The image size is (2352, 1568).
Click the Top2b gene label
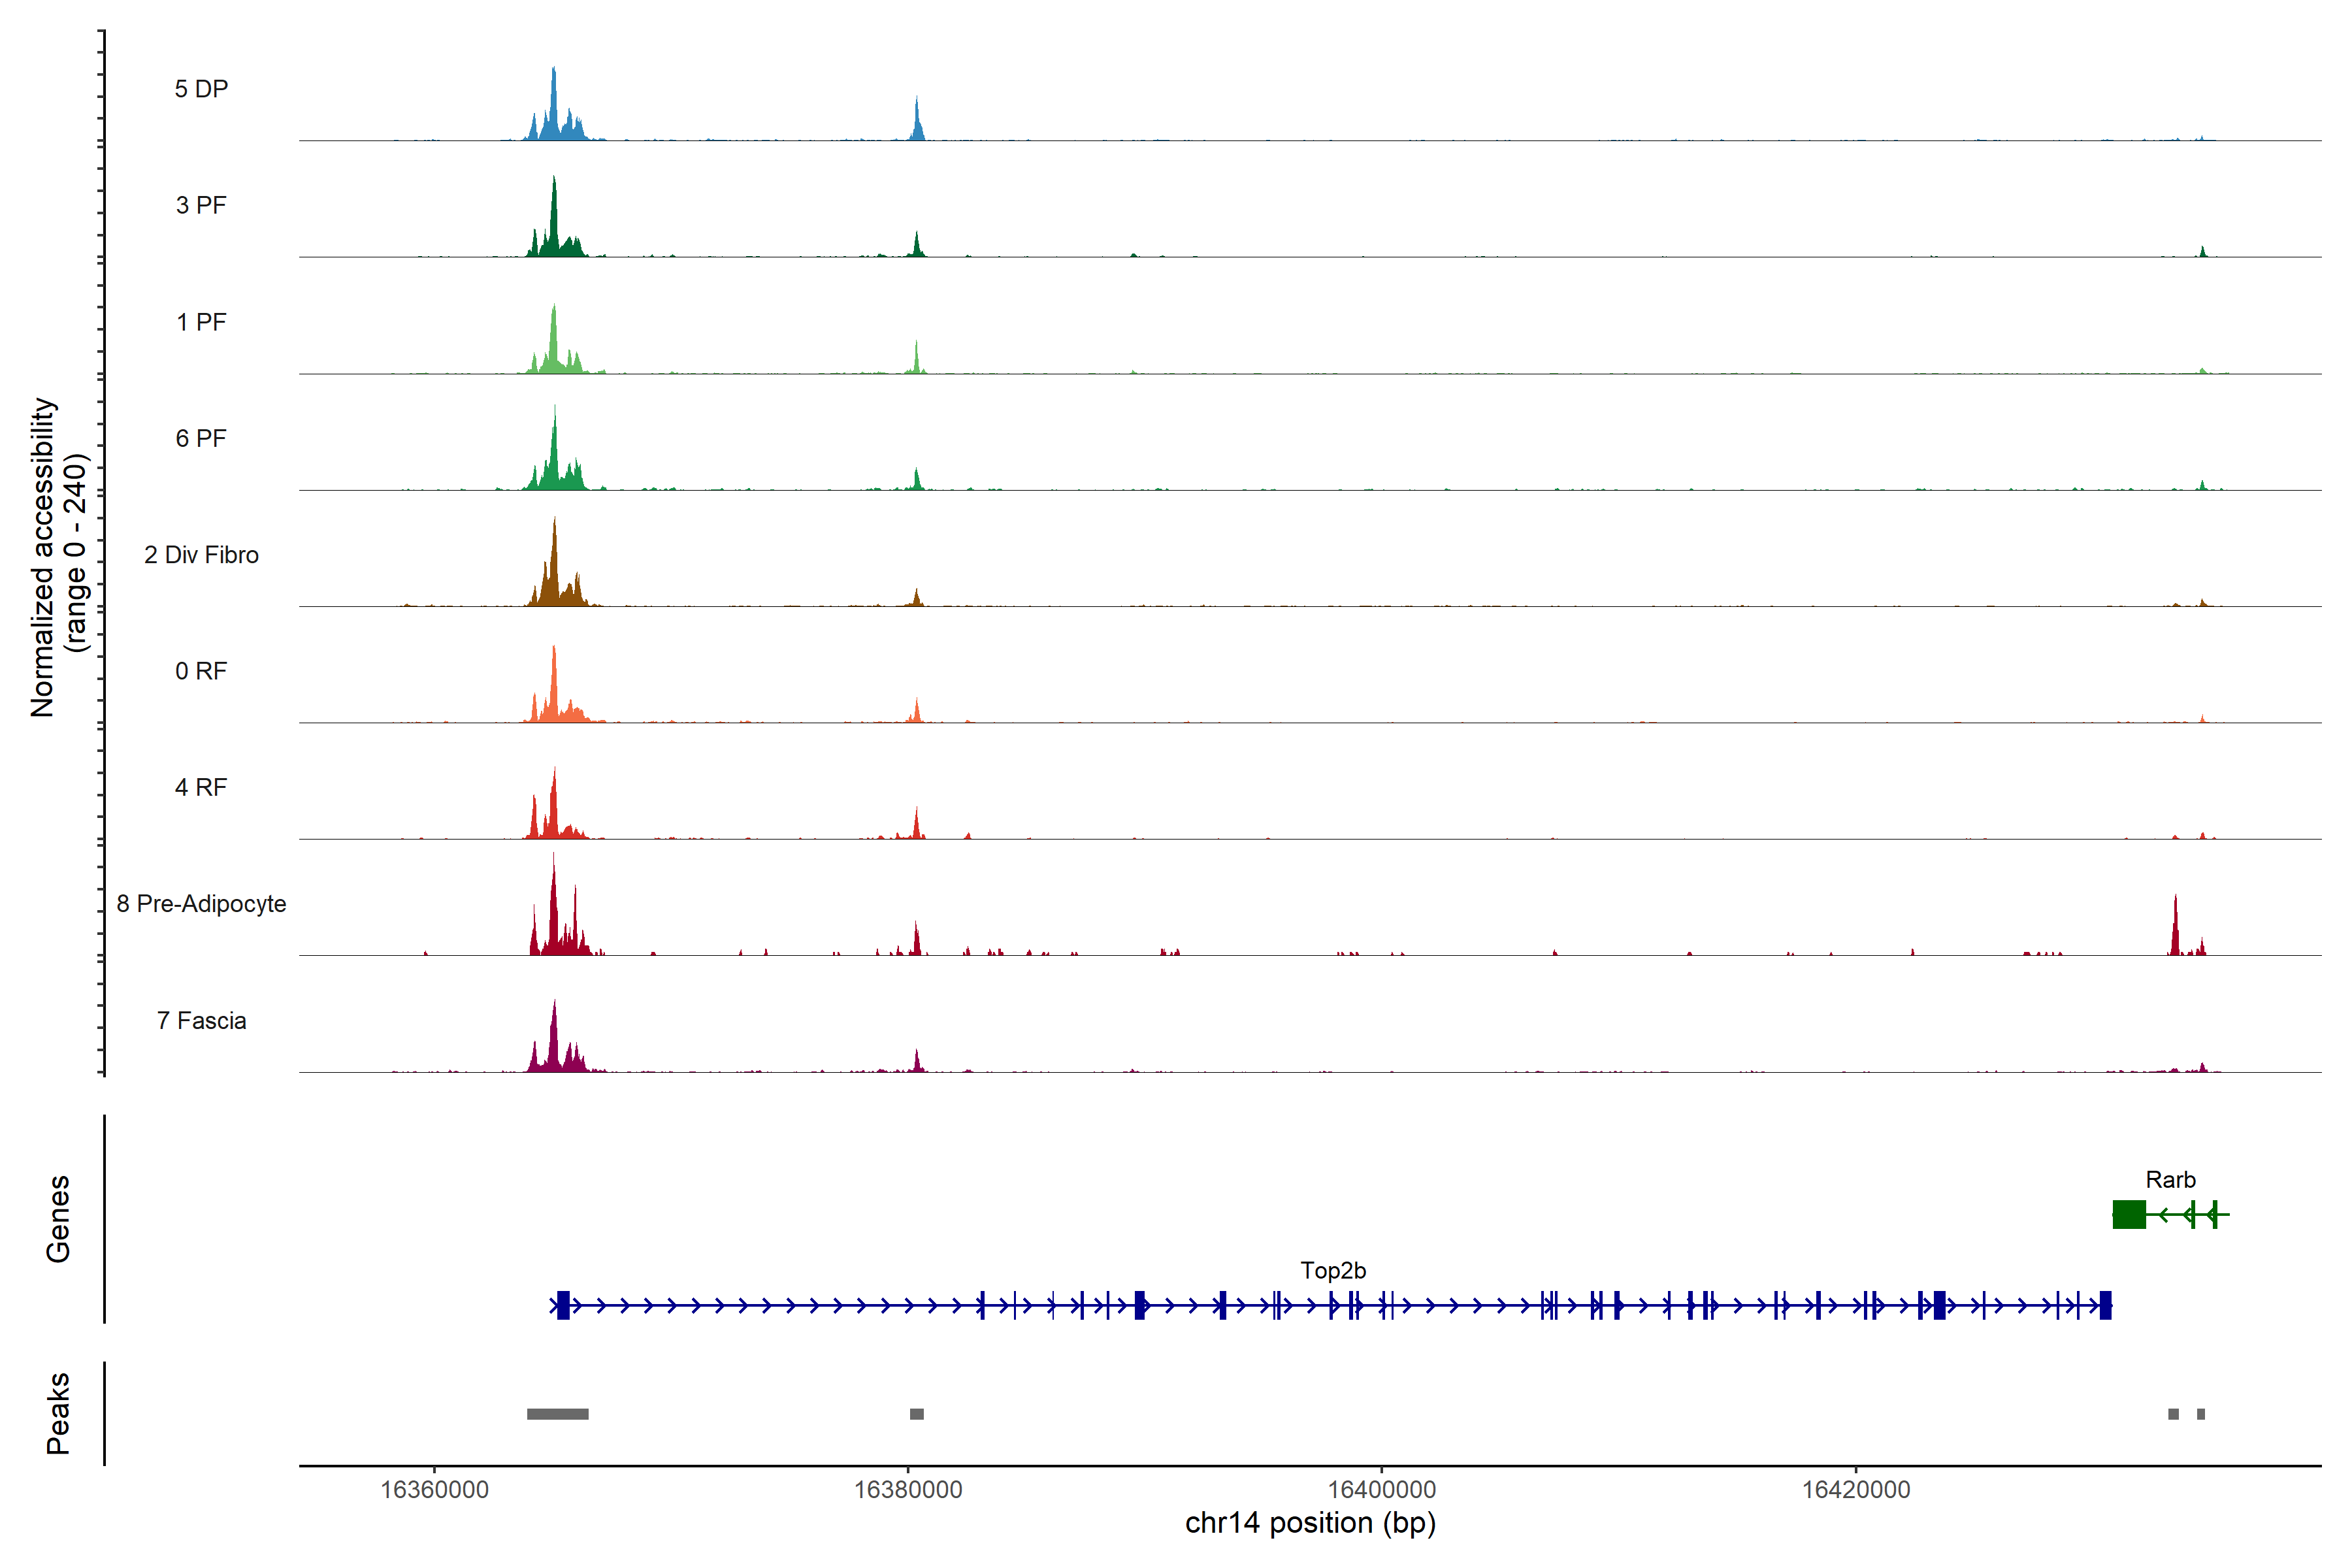1332,1270
